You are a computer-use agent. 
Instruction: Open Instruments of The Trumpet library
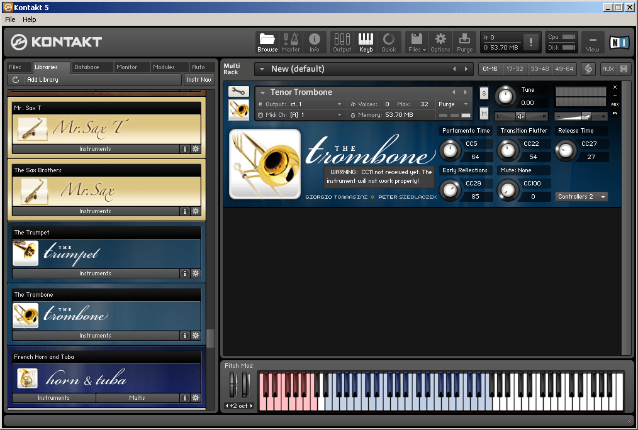[x=95, y=273]
